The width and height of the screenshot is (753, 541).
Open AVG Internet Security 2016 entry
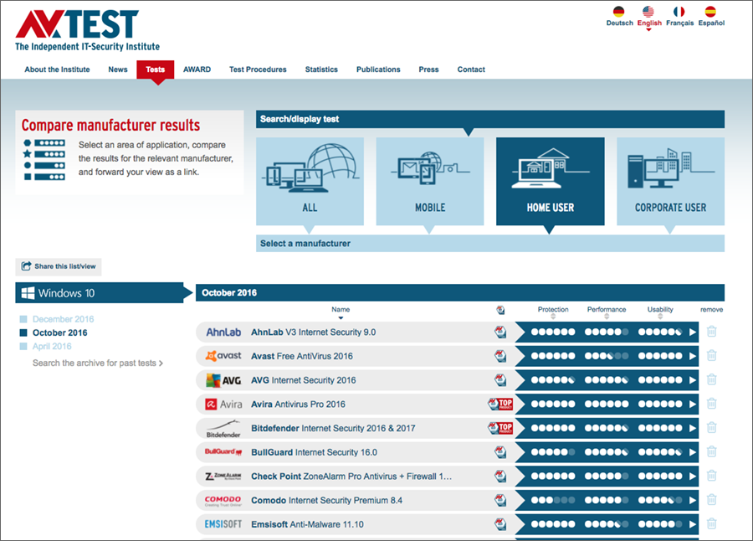304,380
